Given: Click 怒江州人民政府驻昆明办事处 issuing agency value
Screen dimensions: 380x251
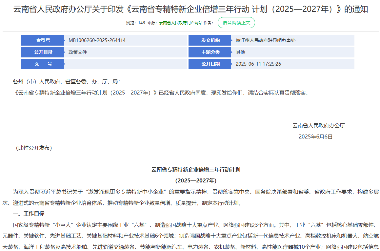Looking at the screenshot, I should tap(266, 40).
